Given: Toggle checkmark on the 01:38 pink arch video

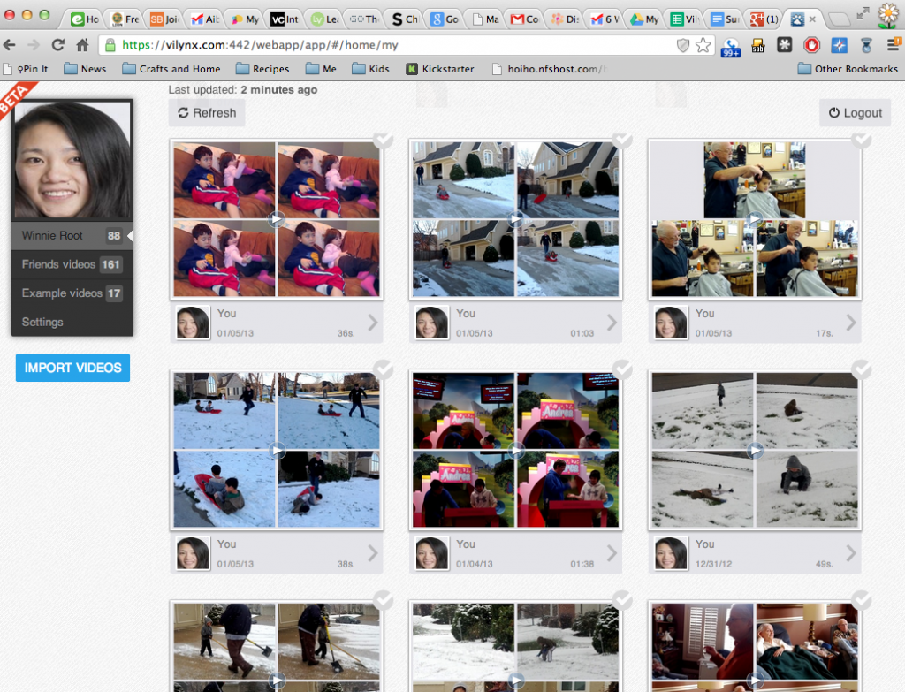Looking at the screenshot, I should [622, 369].
